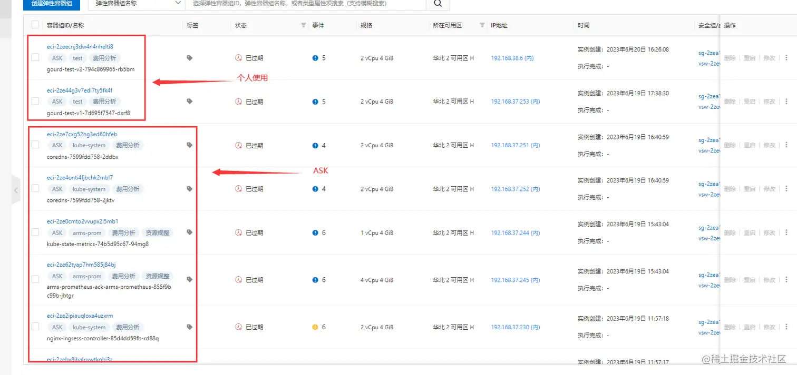Viewport: 797px width, 375px height.
Task: Open container group link eci-2ze7cxg52hg3ed60hfeb
Action: tap(82, 134)
